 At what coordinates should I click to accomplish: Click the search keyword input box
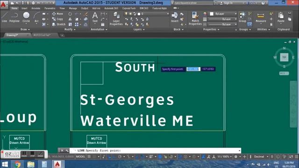click(193, 3)
